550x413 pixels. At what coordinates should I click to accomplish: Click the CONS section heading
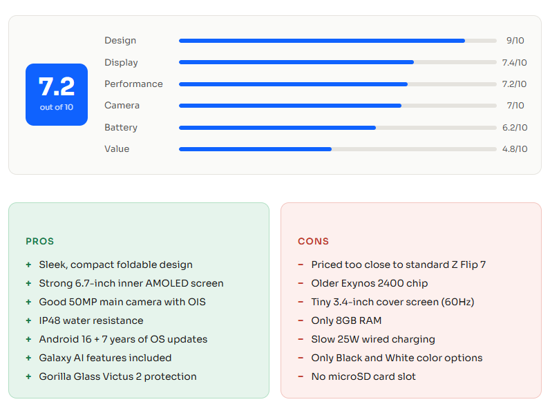click(x=314, y=242)
